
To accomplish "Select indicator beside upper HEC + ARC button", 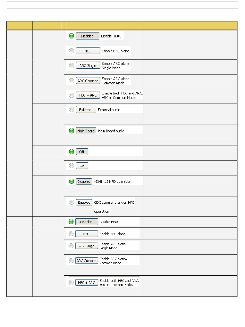I will [x=71, y=95].
